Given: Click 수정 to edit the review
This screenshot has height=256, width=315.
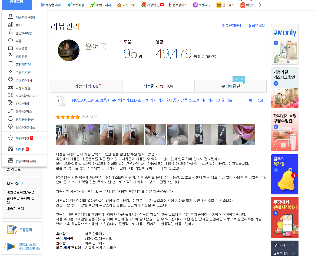Looking at the screenshot, I should coord(249,101).
